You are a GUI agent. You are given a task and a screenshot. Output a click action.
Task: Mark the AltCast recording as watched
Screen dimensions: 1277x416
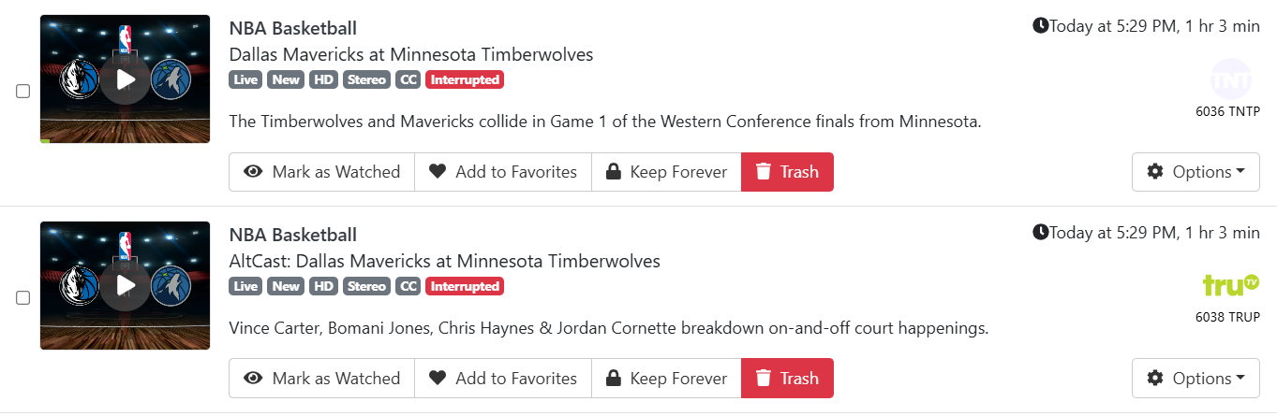(321, 379)
